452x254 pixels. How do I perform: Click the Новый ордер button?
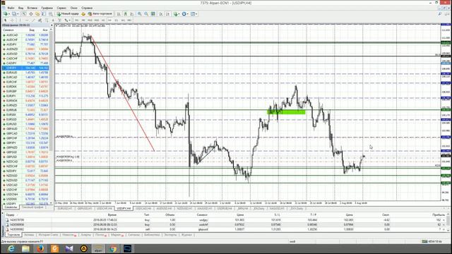pos(68,14)
